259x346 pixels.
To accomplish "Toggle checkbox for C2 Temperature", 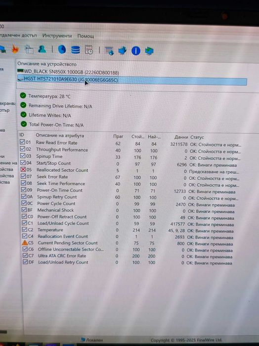I will pyautogui.click(x=25, y=230).
